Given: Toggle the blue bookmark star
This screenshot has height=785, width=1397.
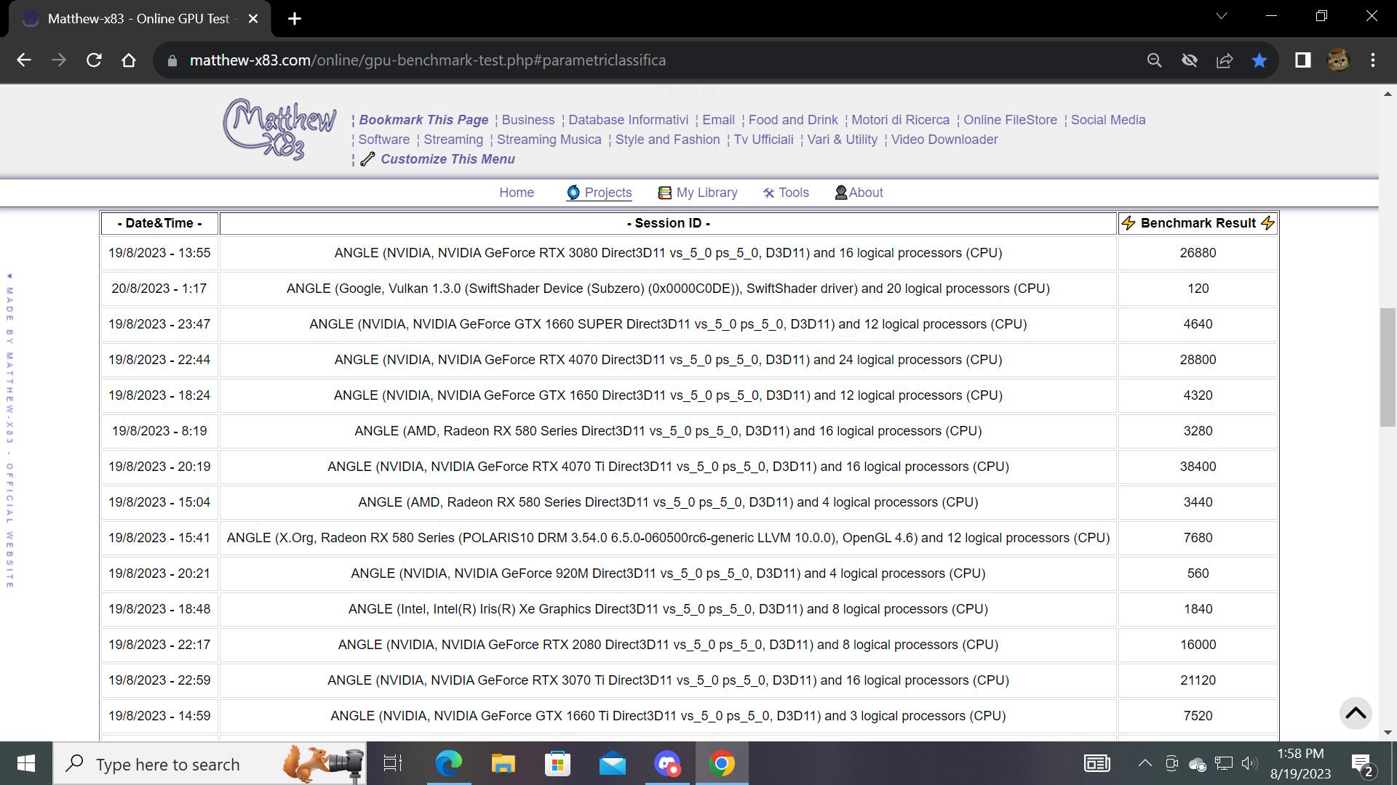Looking at the screenshot, I should (x=1259, y=60).
